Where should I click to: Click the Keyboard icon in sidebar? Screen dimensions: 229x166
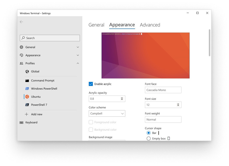click(x=22, y=122)
